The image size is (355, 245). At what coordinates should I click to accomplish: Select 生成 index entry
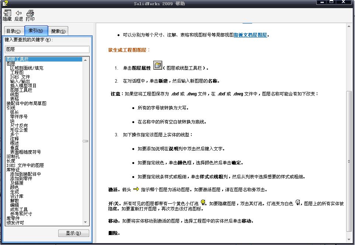point(14,192)
